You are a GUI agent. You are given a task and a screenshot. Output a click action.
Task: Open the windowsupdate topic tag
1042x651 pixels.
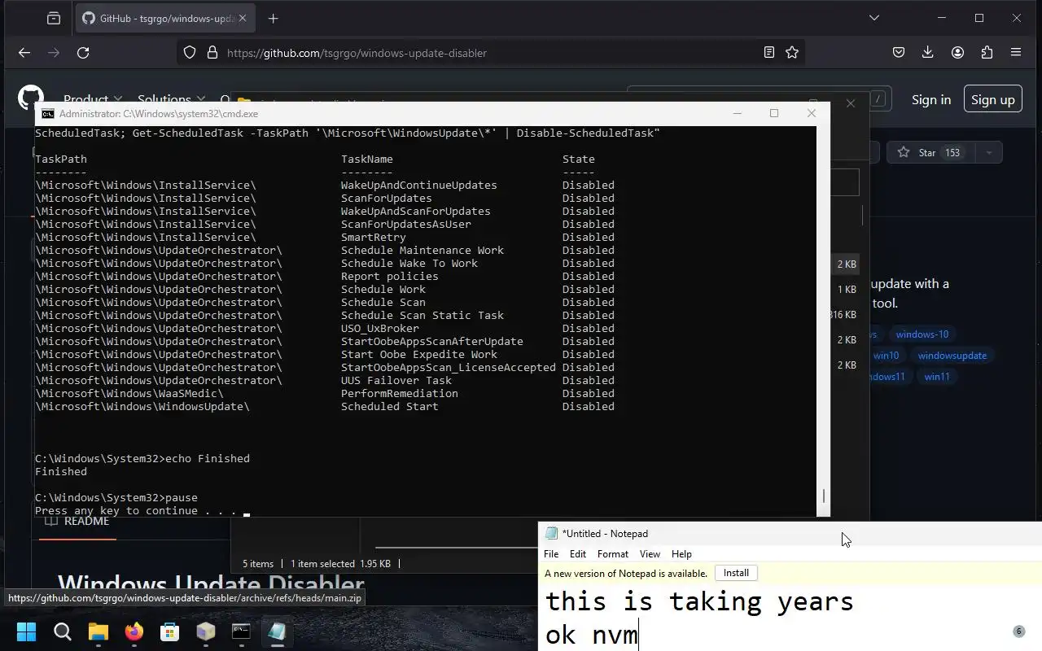click(952, 355)
